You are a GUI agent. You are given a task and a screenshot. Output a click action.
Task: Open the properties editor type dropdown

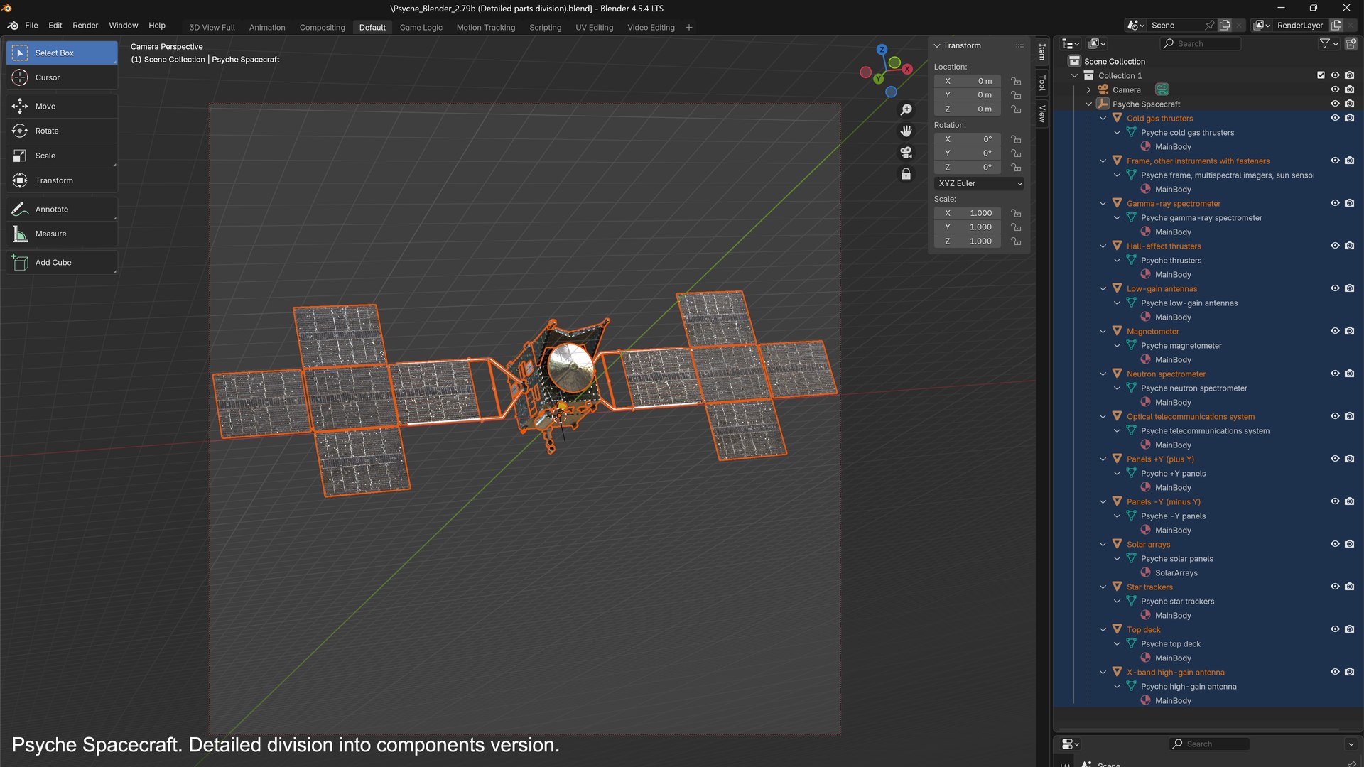point(1071,744)
